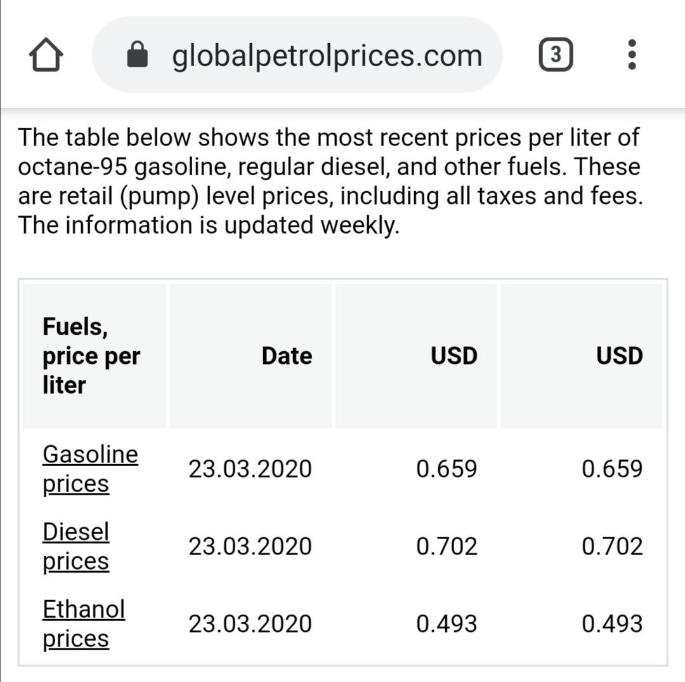Open the tab switcher showing 3
Viewport: 685px width, 682px height.
(x=556, y=55)
